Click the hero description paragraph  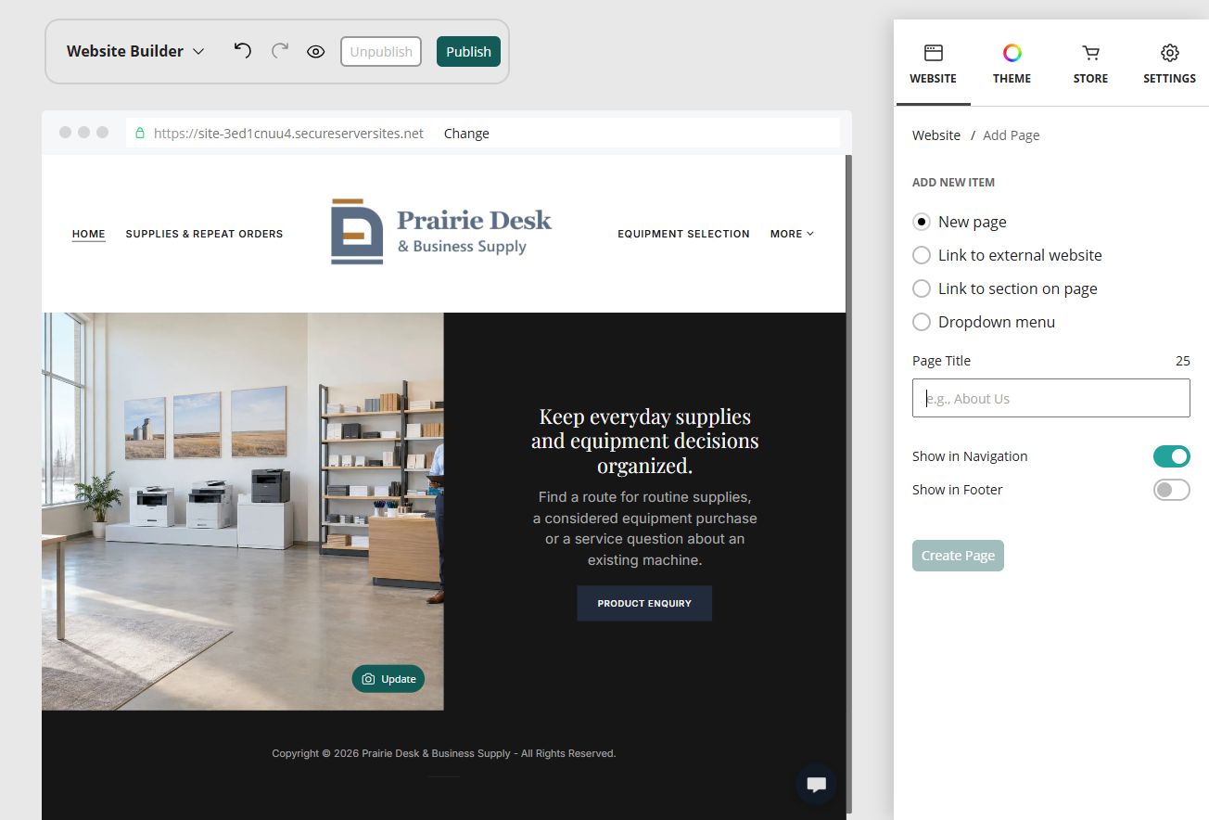point(644,529)
